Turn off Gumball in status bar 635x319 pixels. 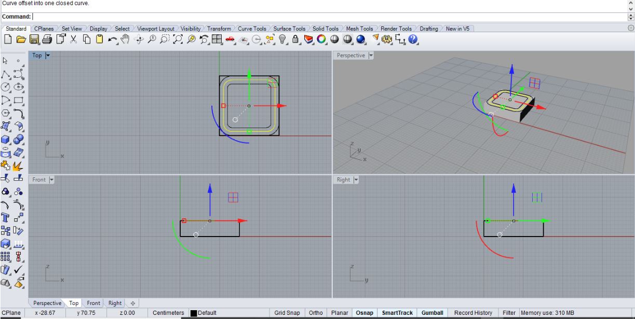click(433, 313)
